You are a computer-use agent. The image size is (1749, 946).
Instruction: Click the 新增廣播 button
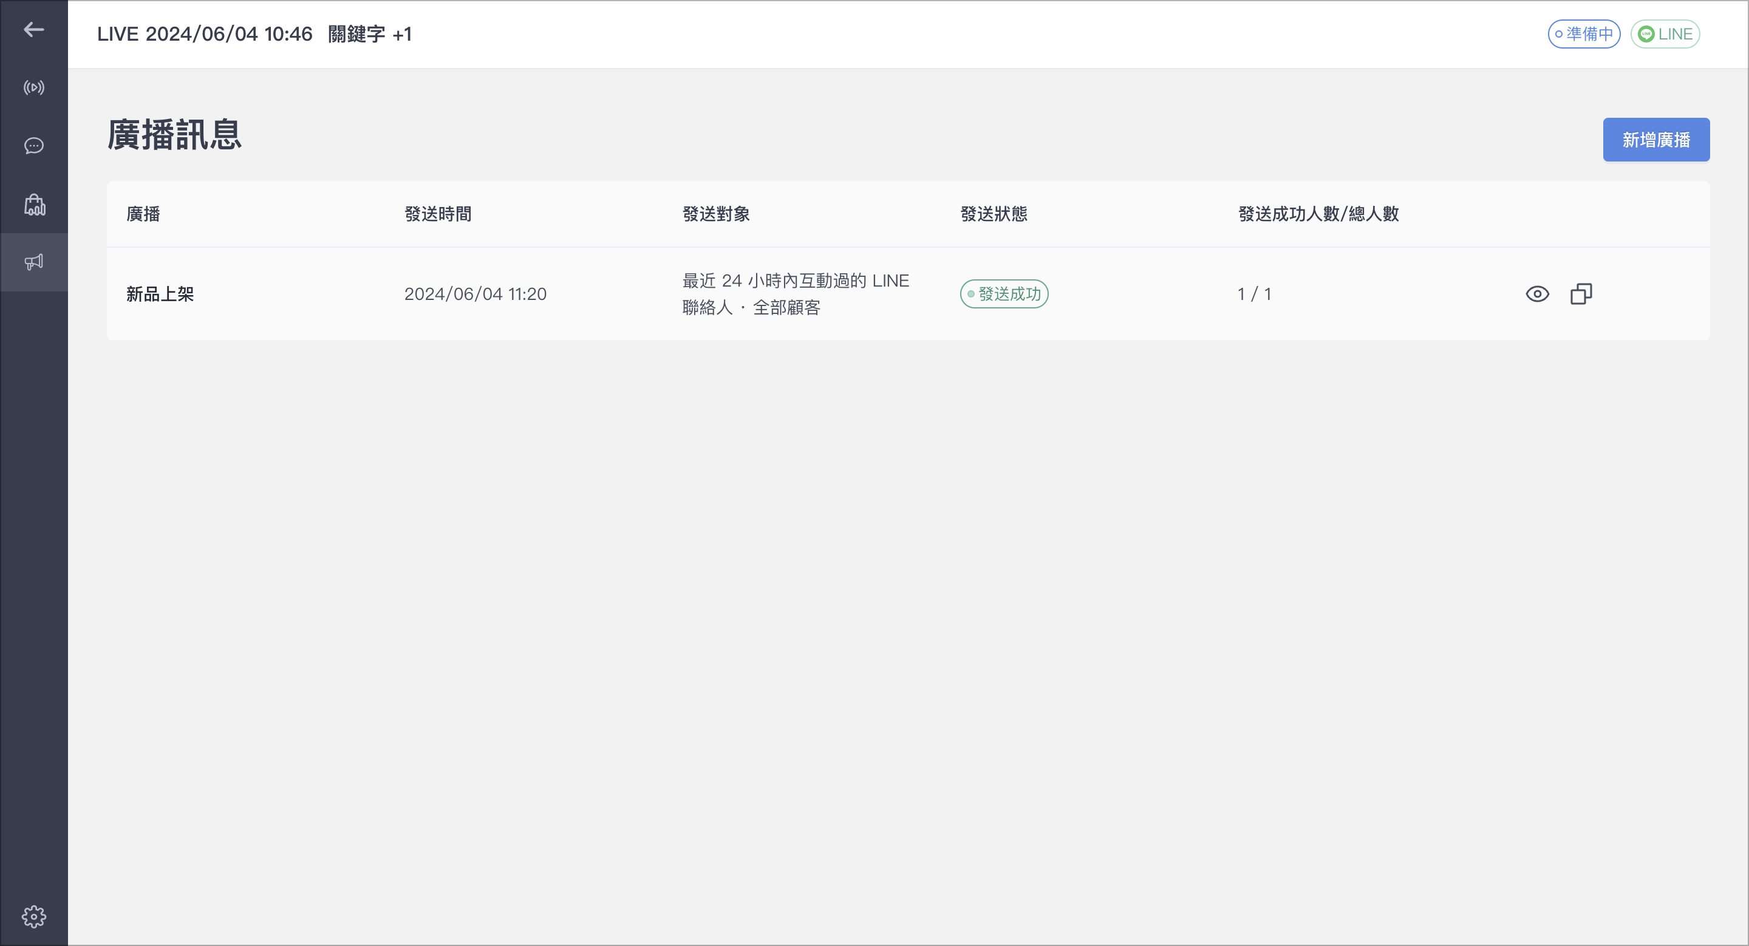pyautogui.click(x=1656, y=140)
